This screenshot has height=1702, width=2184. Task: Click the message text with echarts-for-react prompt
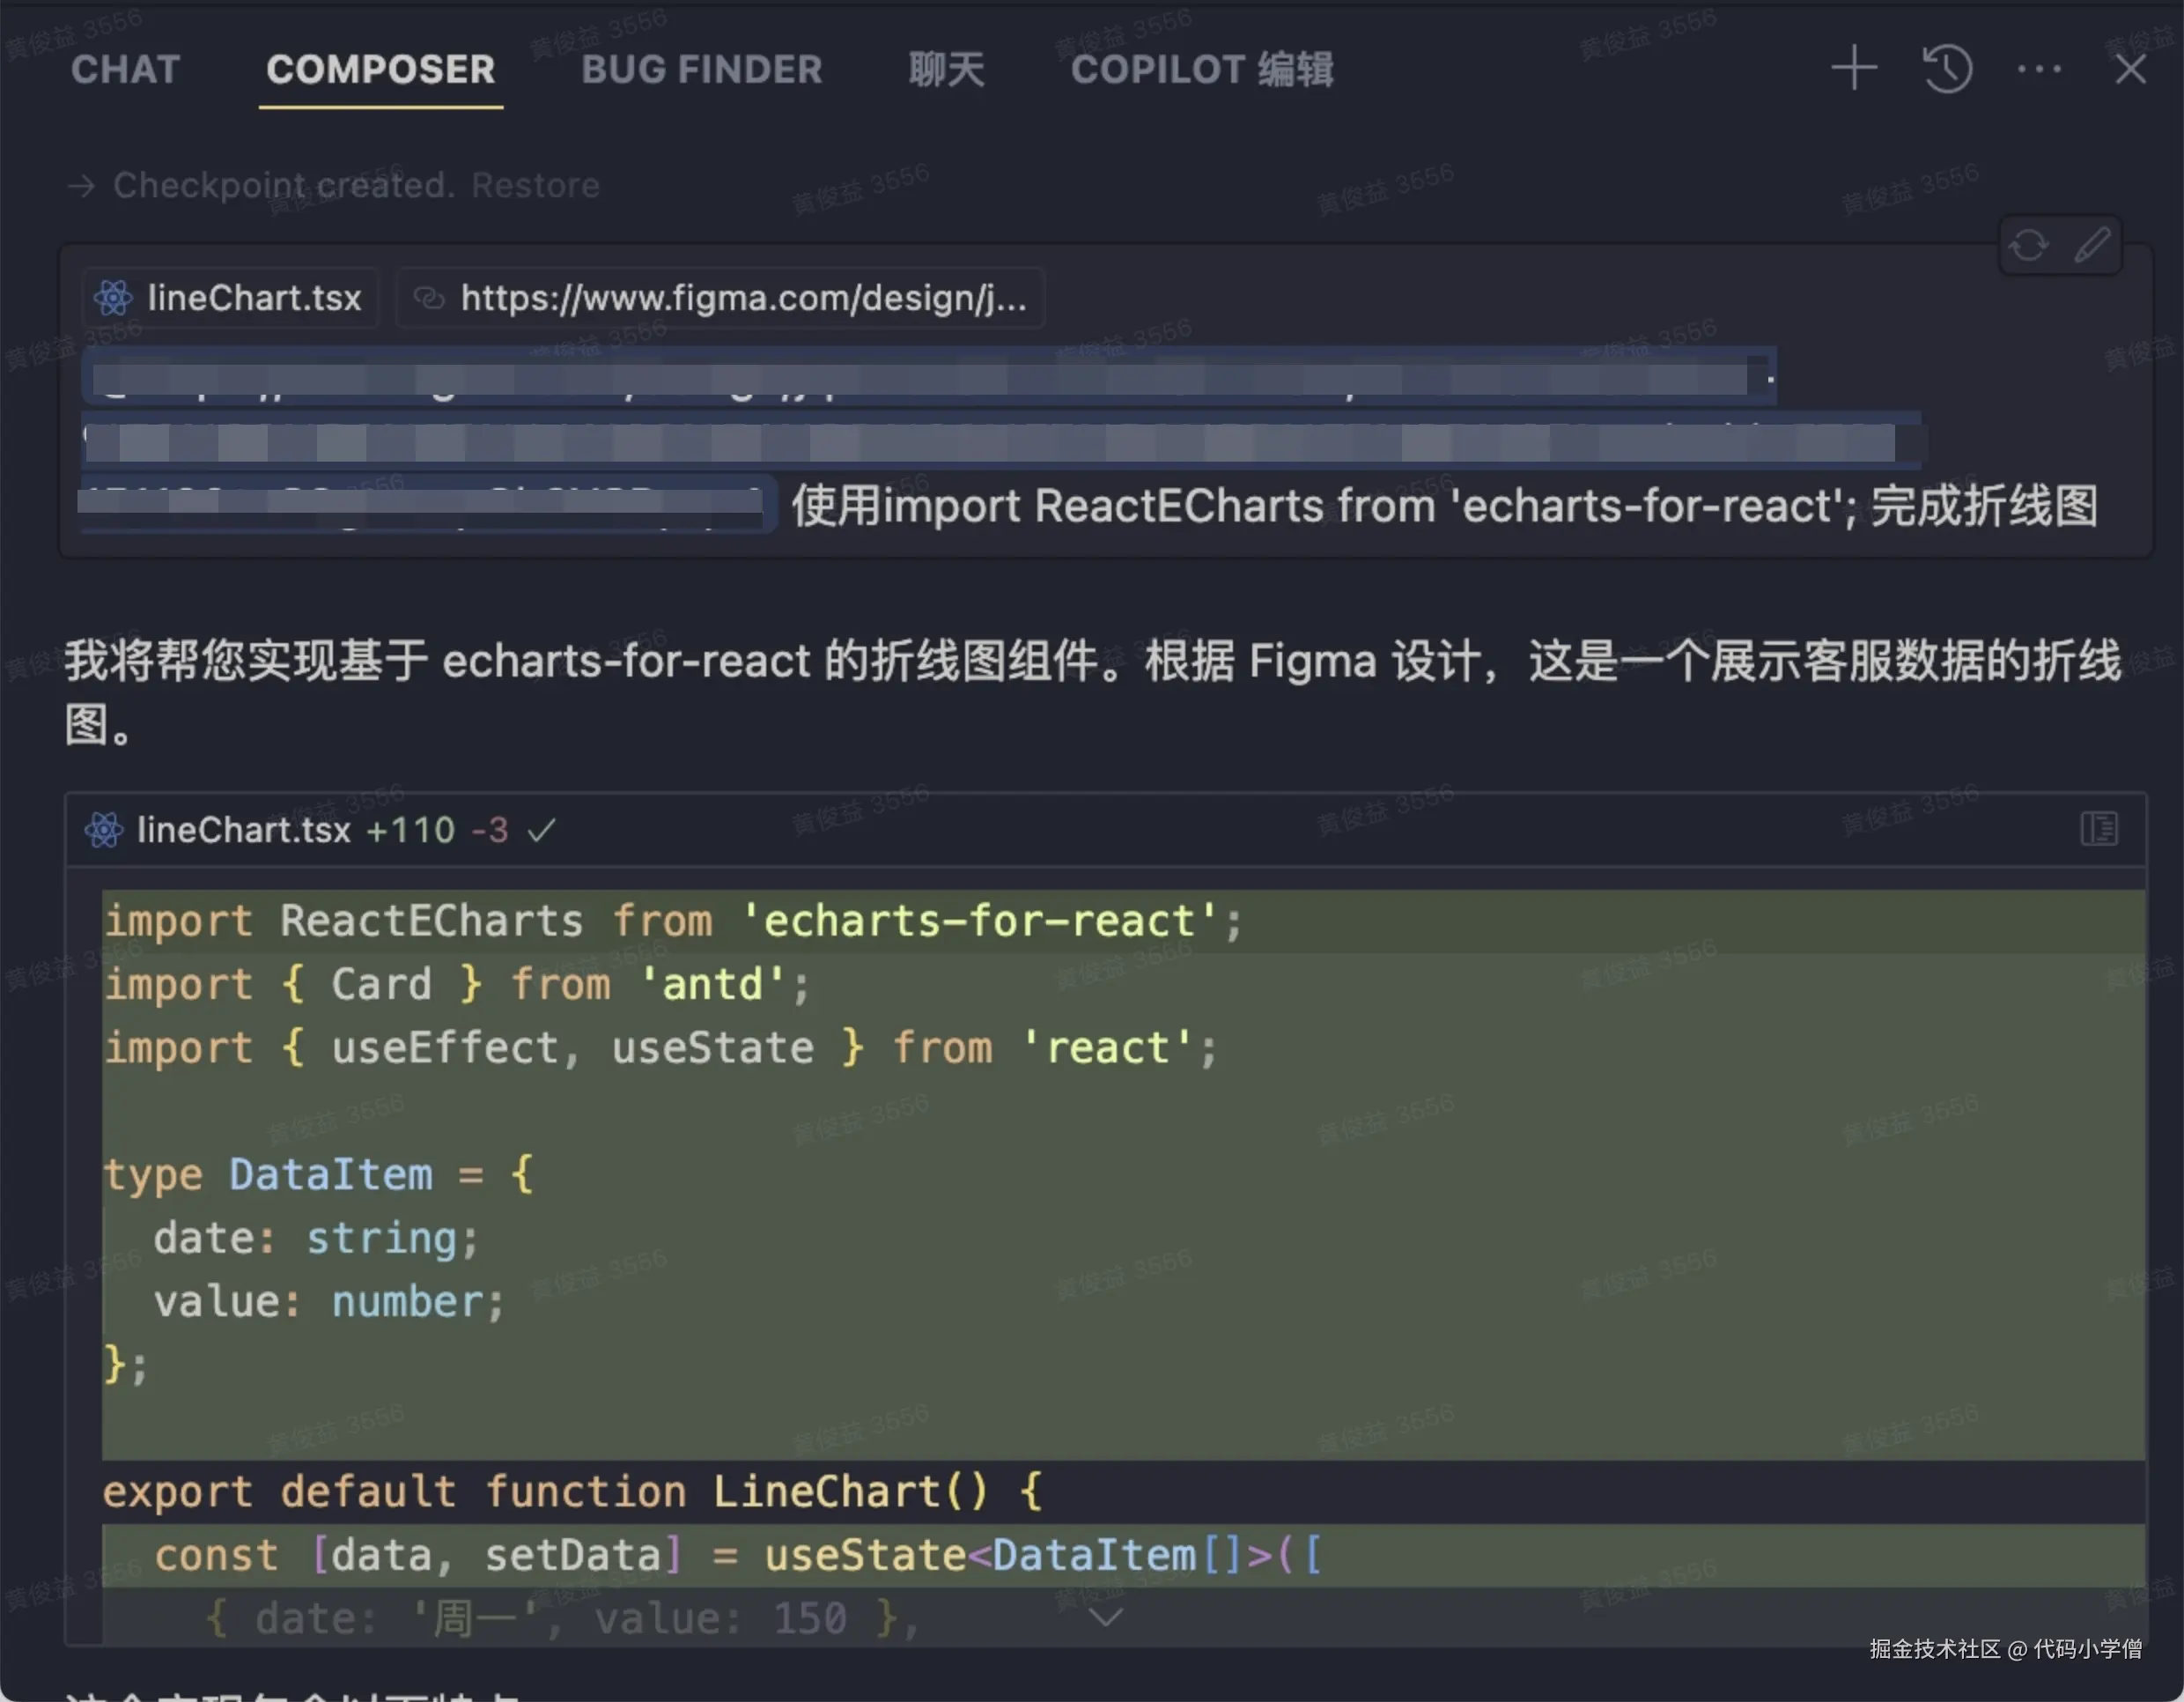(1443, 507)
